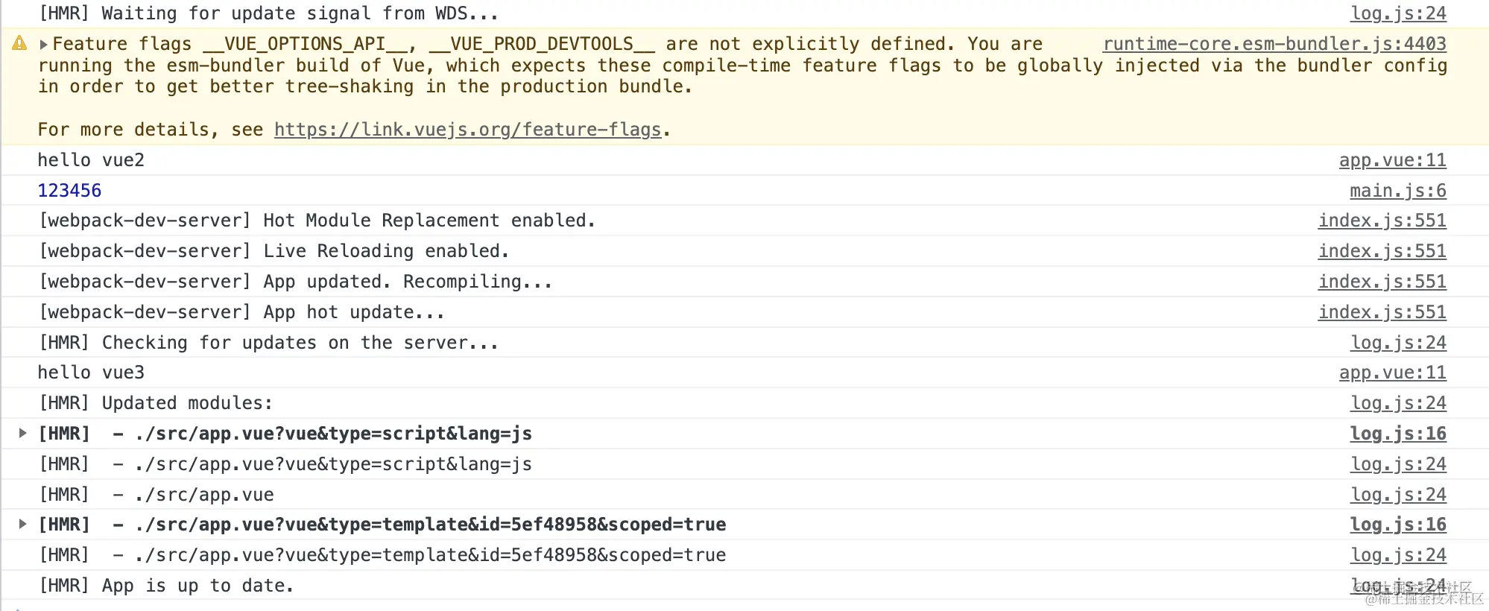Click the yellow warning triangle icon

(20, 43)
